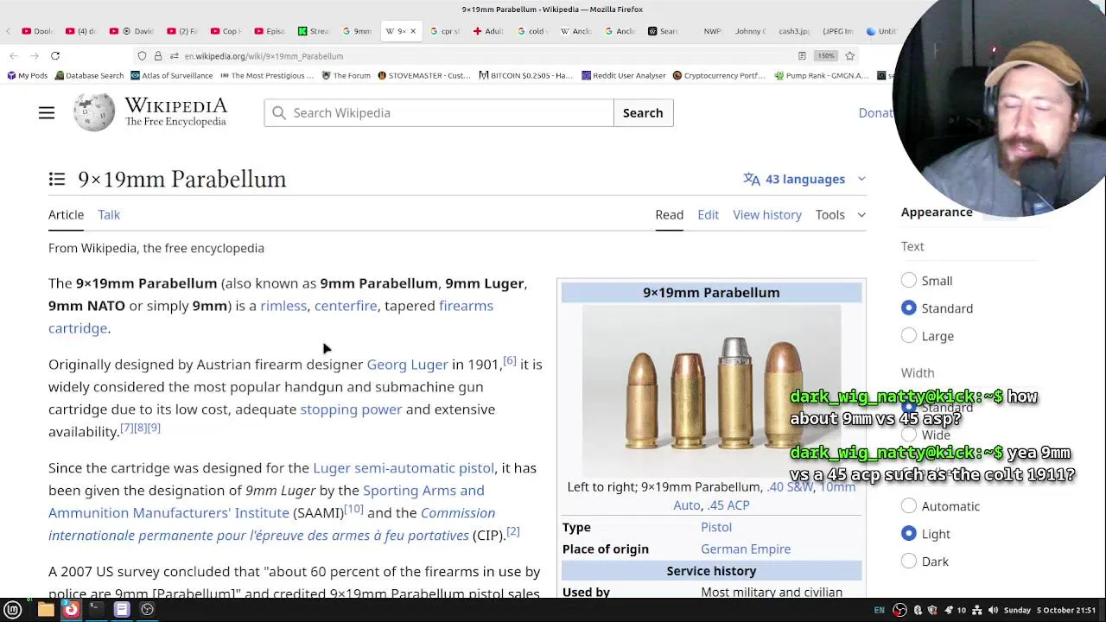Switch to the cpr browser tab
1106x622 pixels.
pos(445,31)
